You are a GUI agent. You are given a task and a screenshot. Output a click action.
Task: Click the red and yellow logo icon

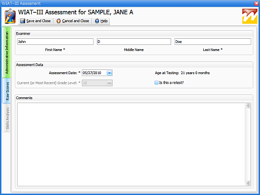click(x=250, y=16)
